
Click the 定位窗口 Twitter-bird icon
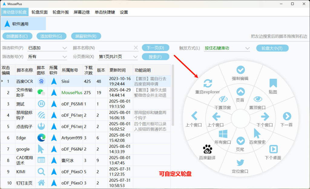pos(240,163)
